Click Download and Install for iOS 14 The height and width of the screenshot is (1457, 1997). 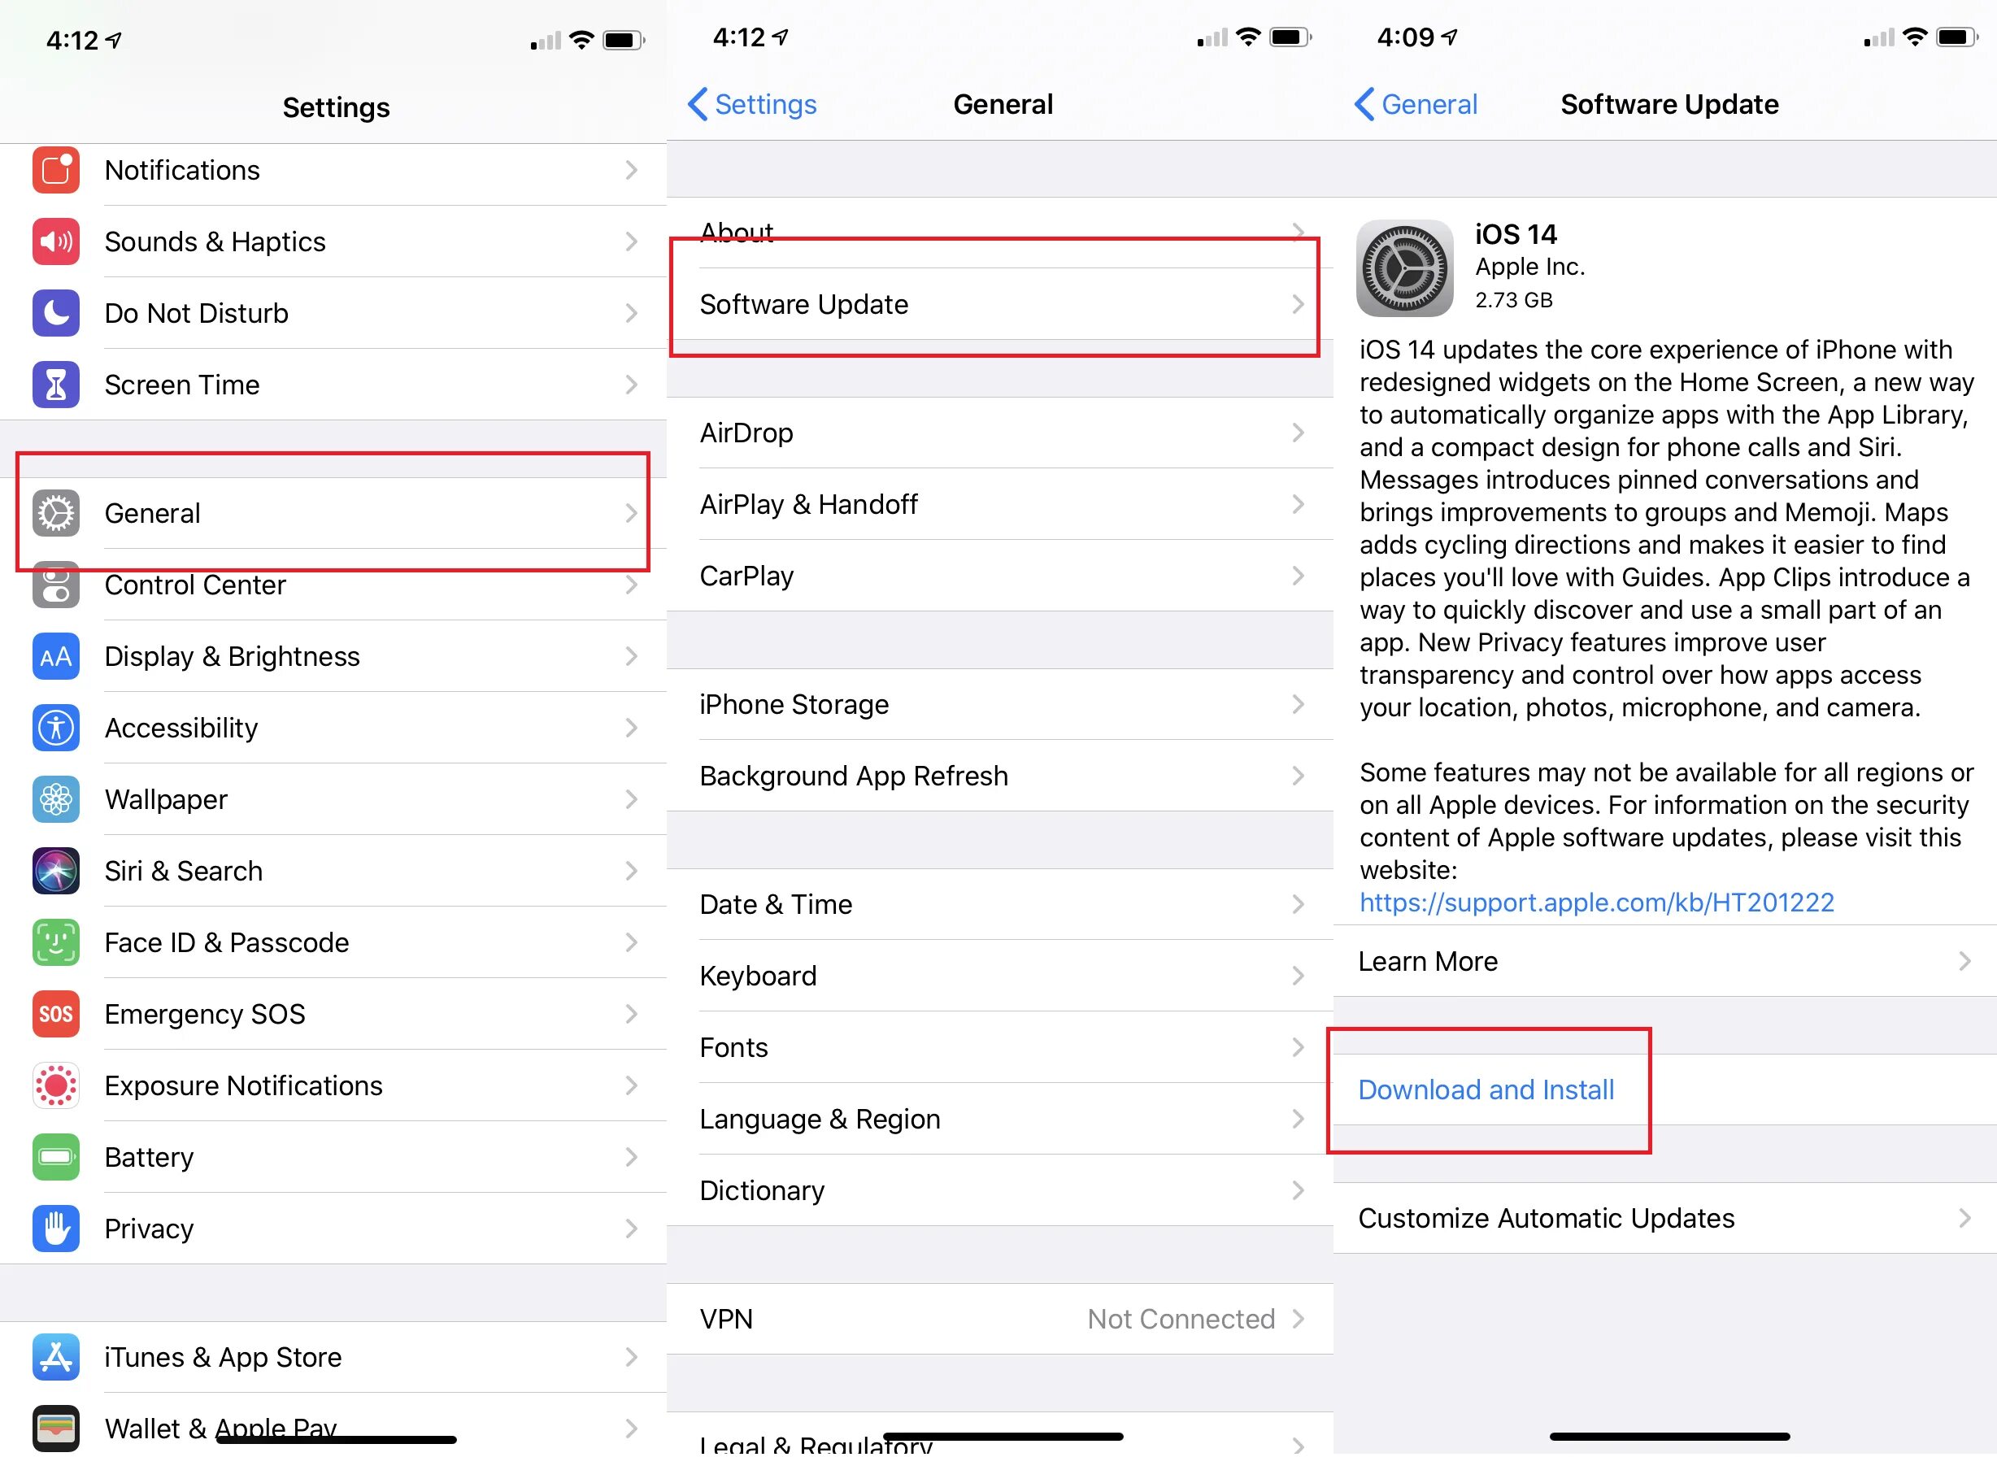pos(1486,1089)
